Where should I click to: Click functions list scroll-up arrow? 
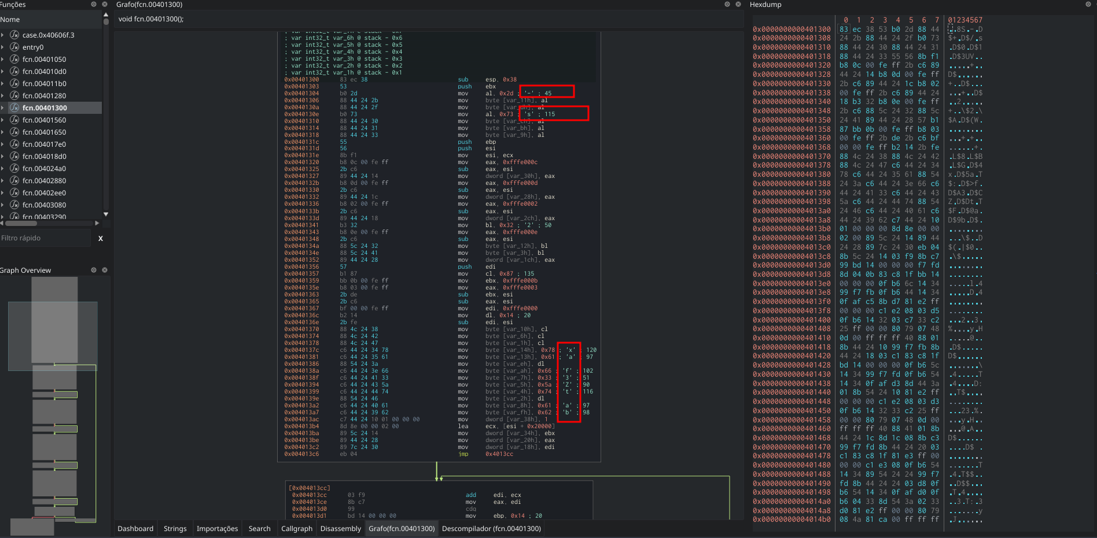pos(106,16)
